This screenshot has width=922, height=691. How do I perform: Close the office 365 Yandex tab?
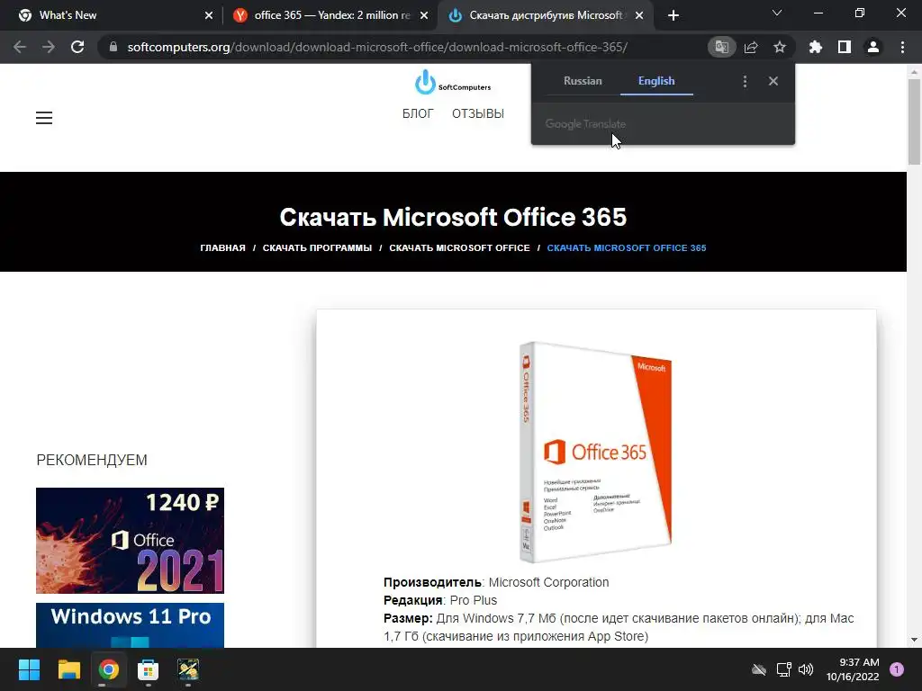[424, 15]
